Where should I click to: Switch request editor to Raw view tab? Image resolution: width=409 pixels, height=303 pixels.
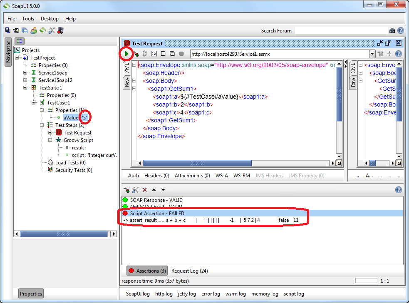coord(127,82)
